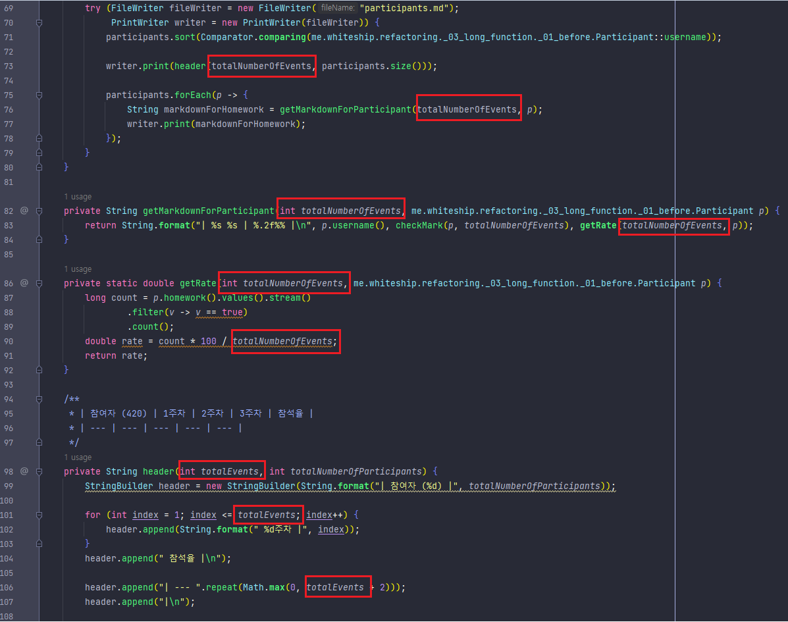The image size is (788, 622).
Task: Click the 'v == true' expression on line 88
Action: (x=219, y=312)
